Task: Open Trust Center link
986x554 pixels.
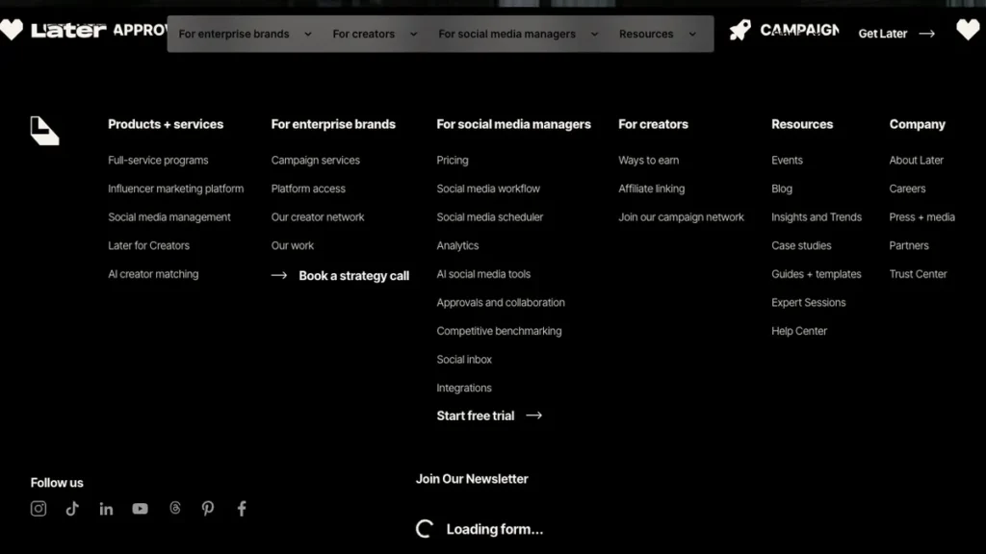Action: (x=918, y=274)
